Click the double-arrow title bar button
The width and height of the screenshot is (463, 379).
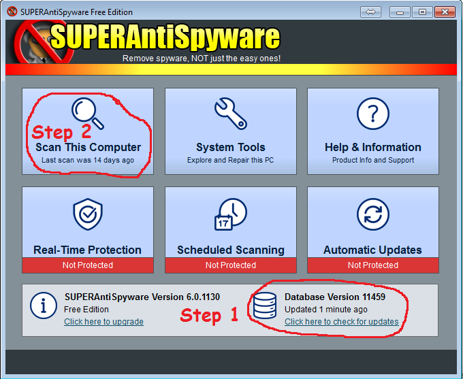(371, 12)
